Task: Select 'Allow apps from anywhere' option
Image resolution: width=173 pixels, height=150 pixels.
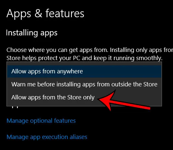Action: (84, 71)
